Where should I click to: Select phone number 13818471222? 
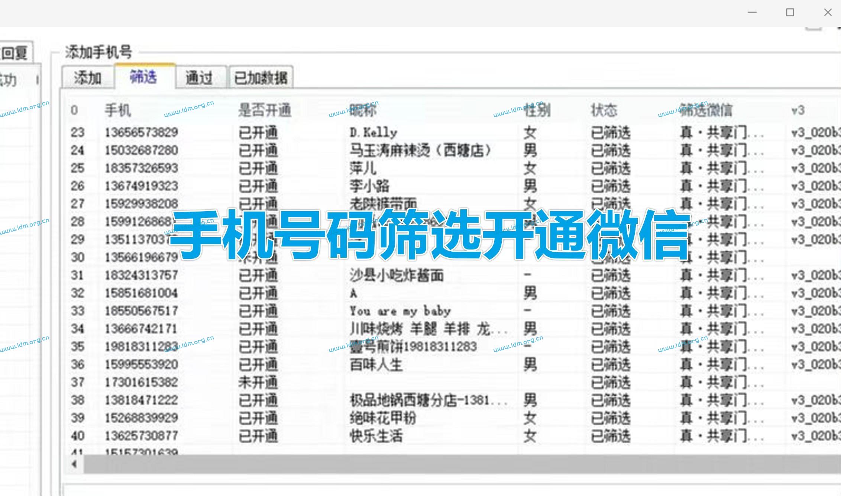pos(141,400)
